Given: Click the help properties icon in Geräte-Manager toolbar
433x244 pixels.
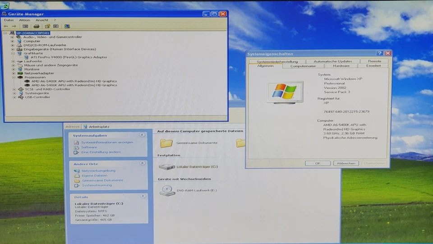Looking at the screenshot, I should point(47,26).
